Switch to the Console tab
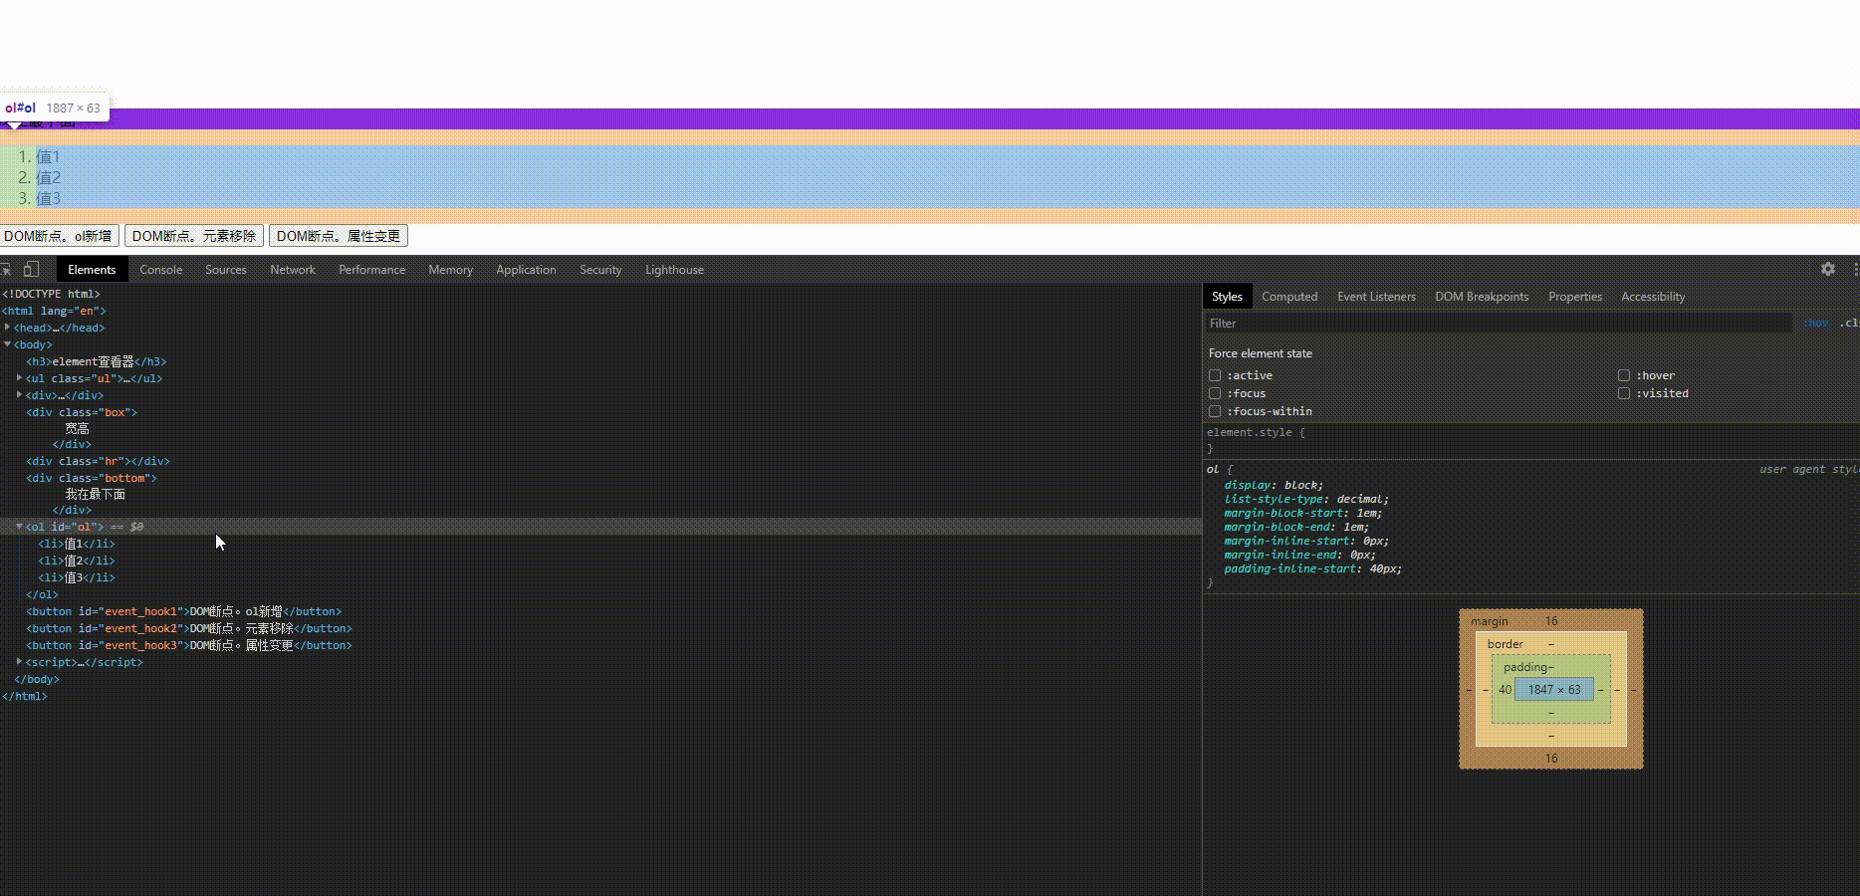Screen dimensions: 1860x896 pos(160,270)
